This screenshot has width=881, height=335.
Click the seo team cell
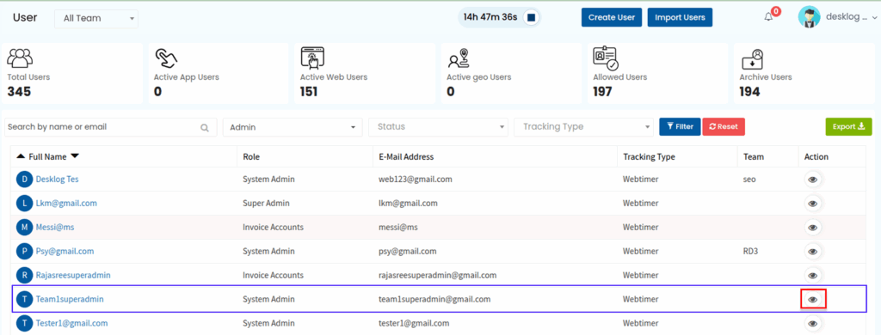tap(749, 180)
